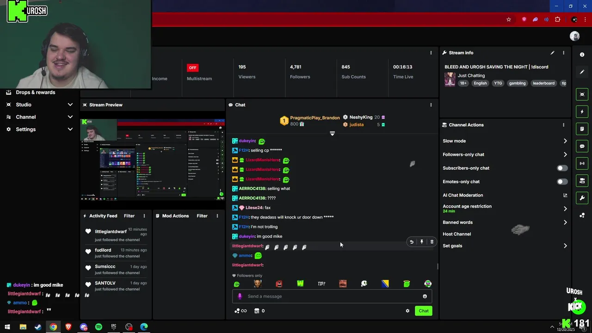This screenshot has width=592, height=333.
Task: Open Activity Feed Filter
Action: pyautogui.click(x=129, y=216)
